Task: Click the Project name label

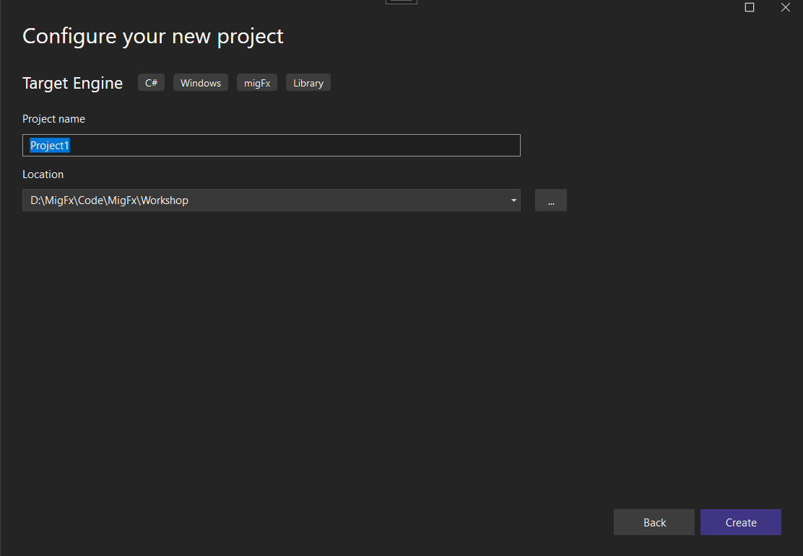Action: pos(53,118)
